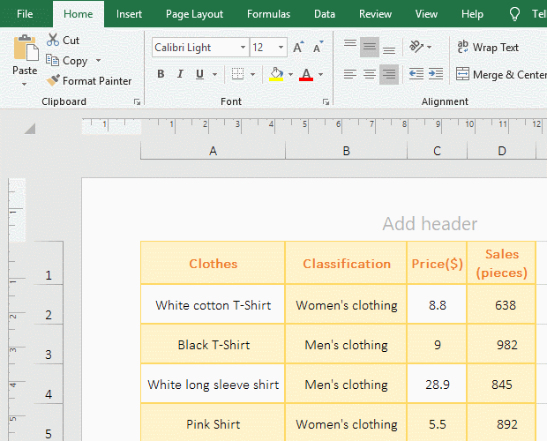Toggle Underline formatting
547x441 pixels.
pyautogui.click(x=199, y=74)
